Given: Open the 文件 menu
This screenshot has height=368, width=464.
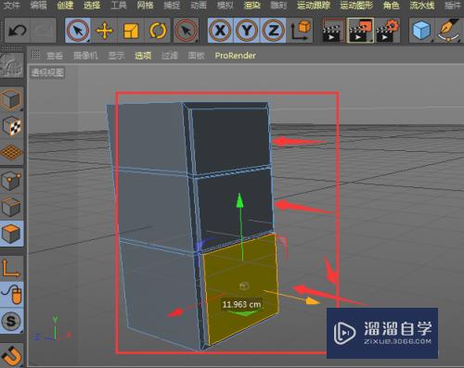Looking at the screenshot, I should pos(11,6).
